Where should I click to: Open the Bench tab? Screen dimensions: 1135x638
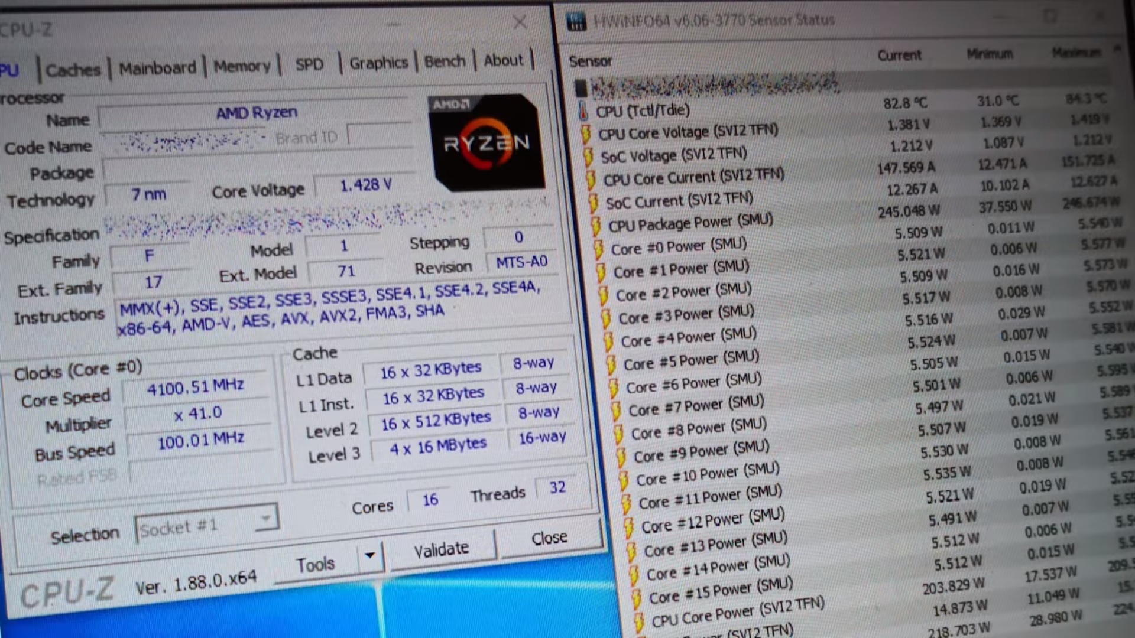(x=445, y=61)
